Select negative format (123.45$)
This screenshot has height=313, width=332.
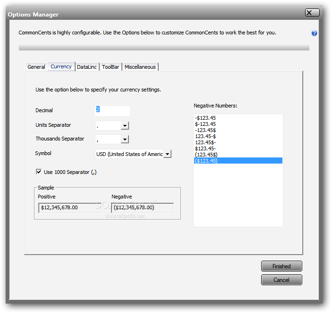pos(238,155)
